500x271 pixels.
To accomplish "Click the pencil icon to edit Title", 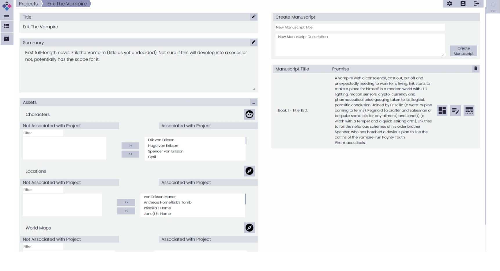I will point(253,17).
